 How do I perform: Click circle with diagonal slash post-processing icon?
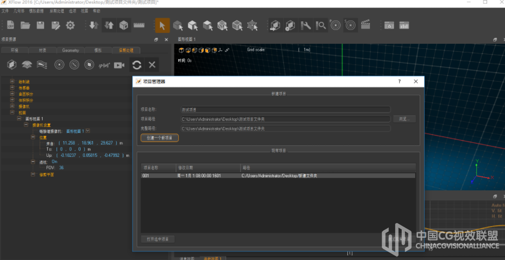point(74,65)
